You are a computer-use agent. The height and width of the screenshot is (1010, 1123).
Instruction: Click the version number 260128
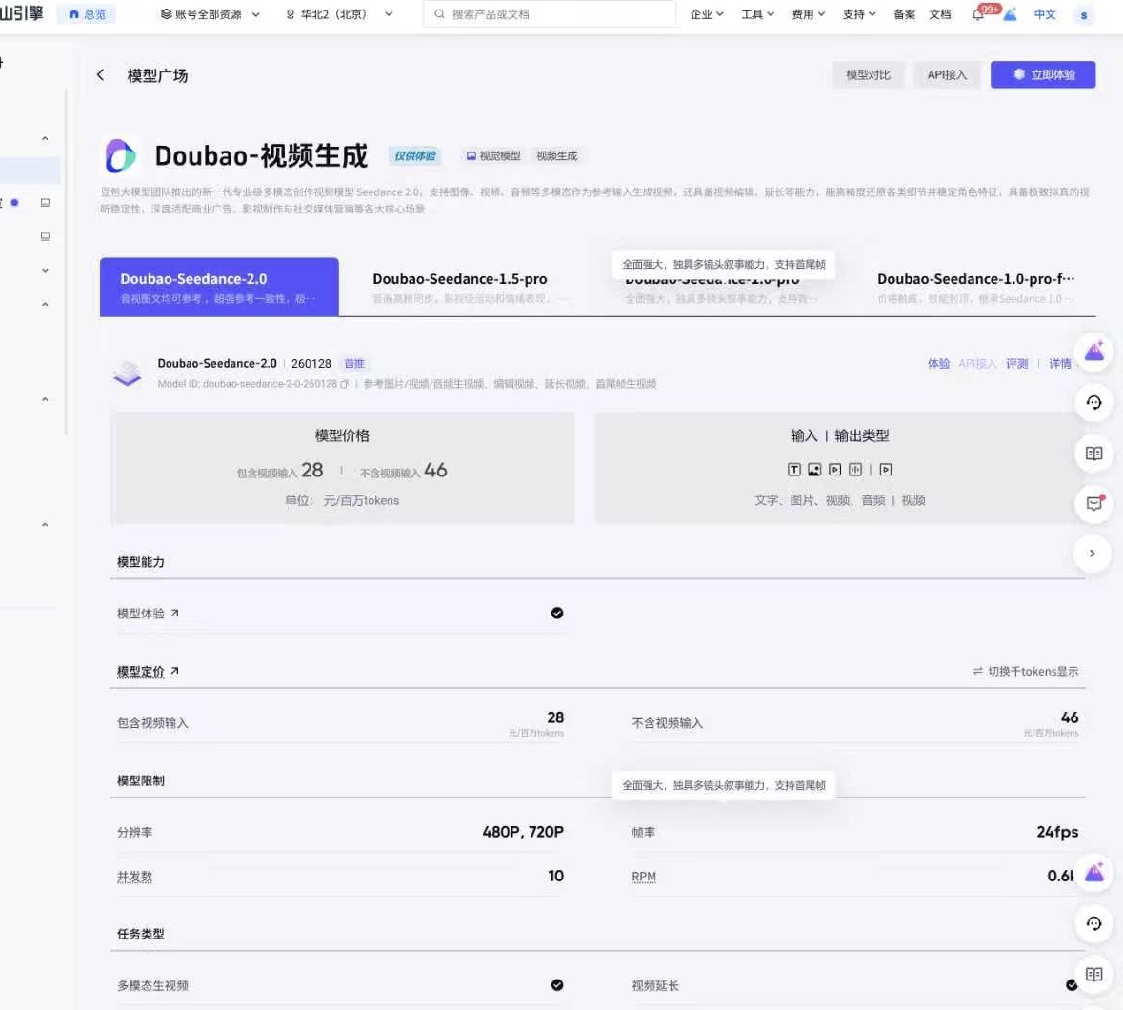(311, 364)
